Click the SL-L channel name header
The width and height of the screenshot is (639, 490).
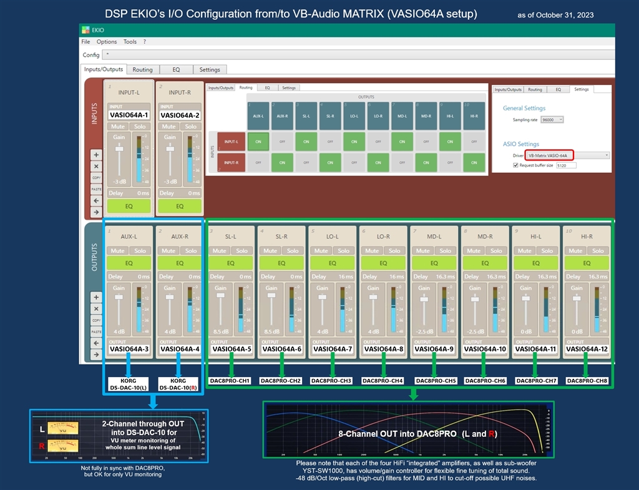pyautogui.click(x=231, y=237)
